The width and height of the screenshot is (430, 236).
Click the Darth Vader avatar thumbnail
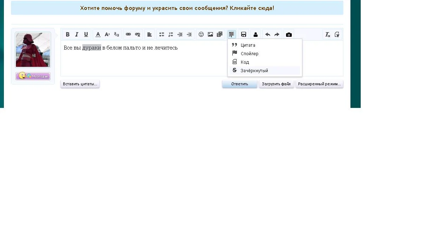pos(33,50)
